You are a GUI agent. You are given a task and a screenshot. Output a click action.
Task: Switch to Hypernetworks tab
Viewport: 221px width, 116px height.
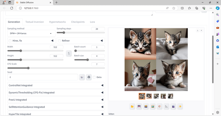(57, 22)
